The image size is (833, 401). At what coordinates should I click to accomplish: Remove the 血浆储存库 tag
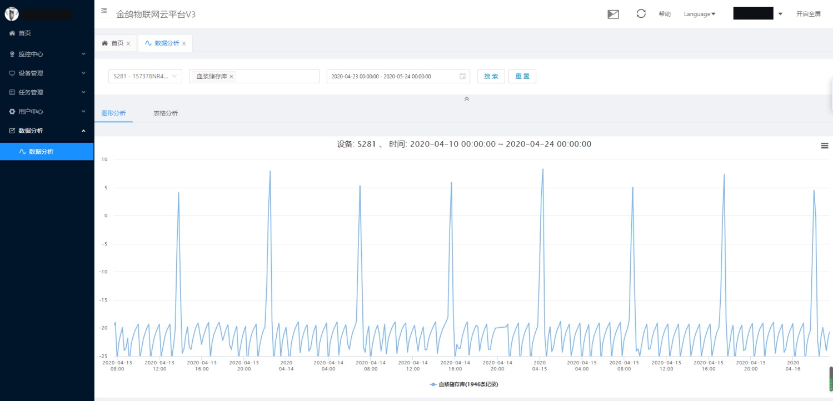click(x=232, y=77)
